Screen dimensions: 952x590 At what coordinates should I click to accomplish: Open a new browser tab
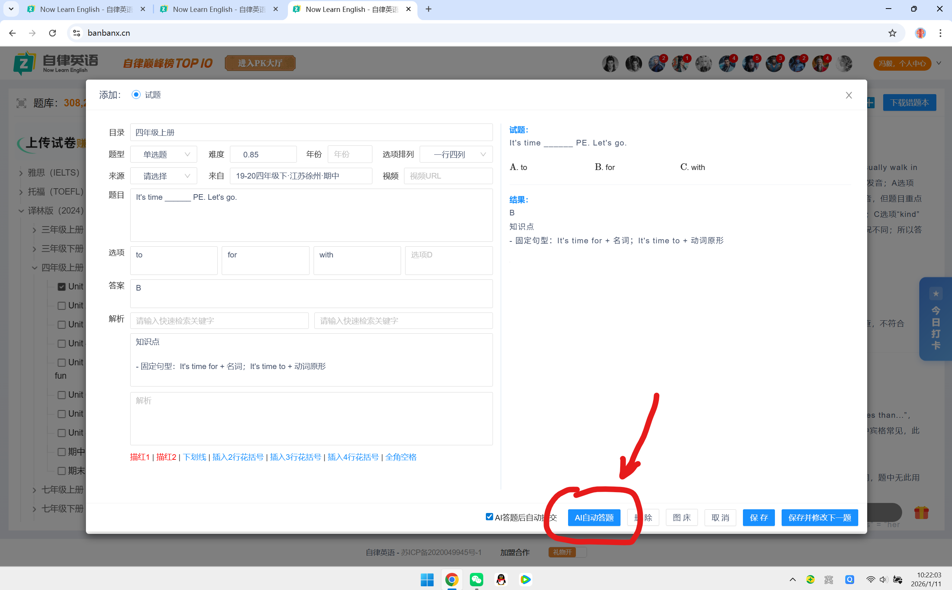(x=429, y=9)
